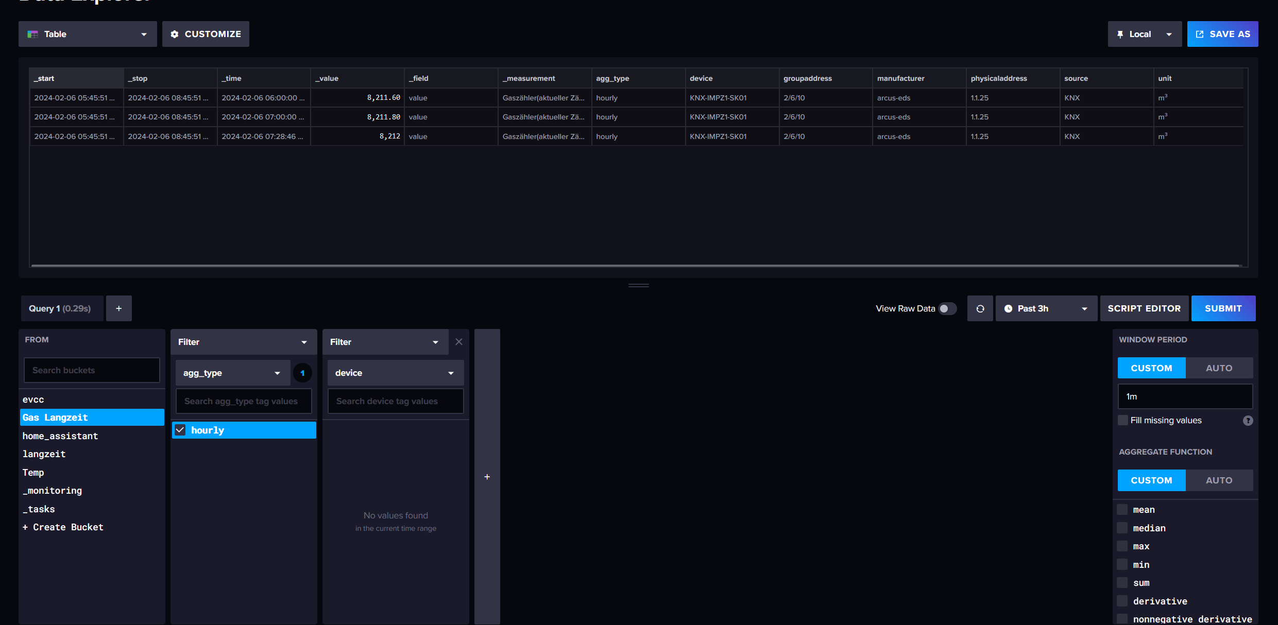Open the Table visualization type dropdown

[x=88, y=34]
